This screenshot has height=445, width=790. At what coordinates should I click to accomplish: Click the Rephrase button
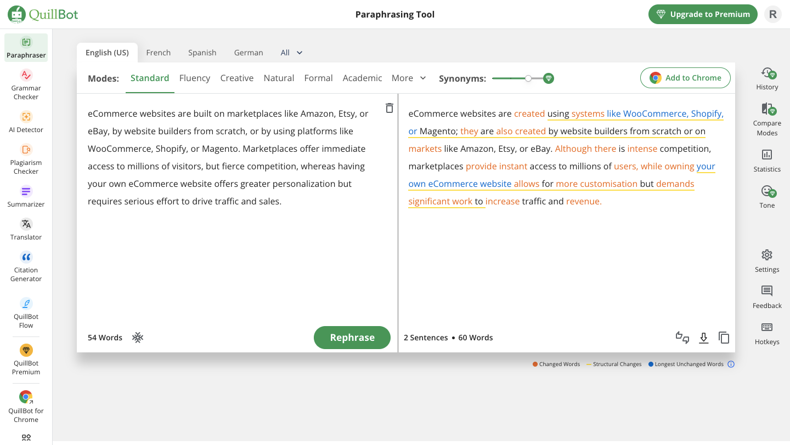[x=352, y=338]
